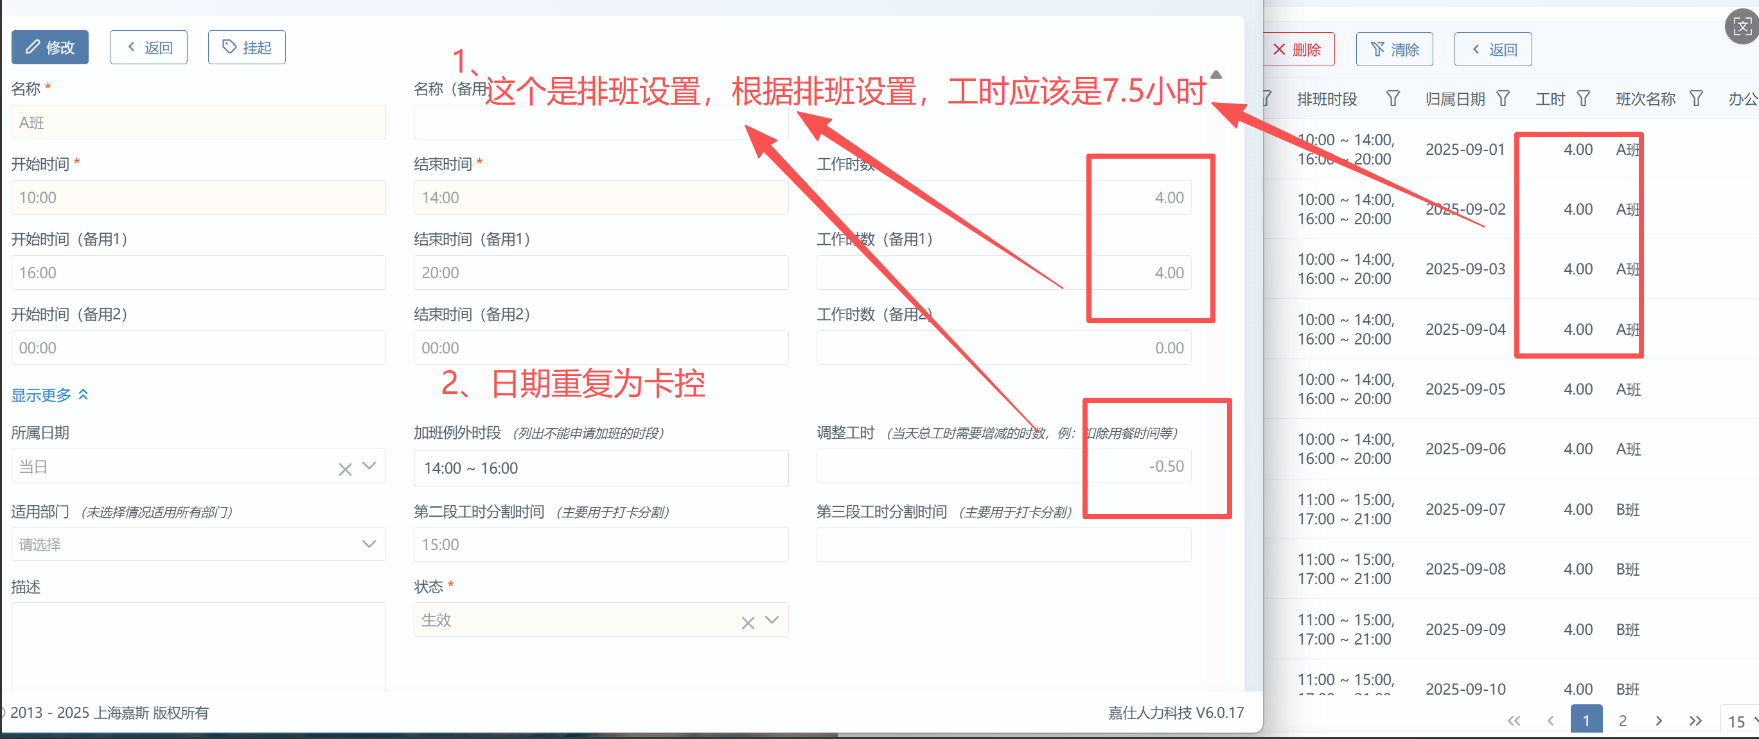Go to last page of table
The height and width of the screenshot is (739, 1759).
pyautogui.click(x=1695, y=720)
